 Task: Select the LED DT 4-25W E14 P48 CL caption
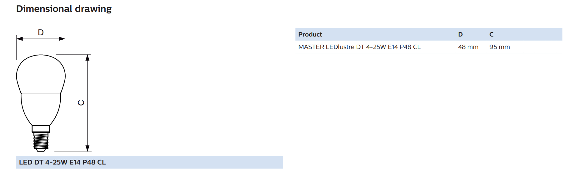click(62, 162)
